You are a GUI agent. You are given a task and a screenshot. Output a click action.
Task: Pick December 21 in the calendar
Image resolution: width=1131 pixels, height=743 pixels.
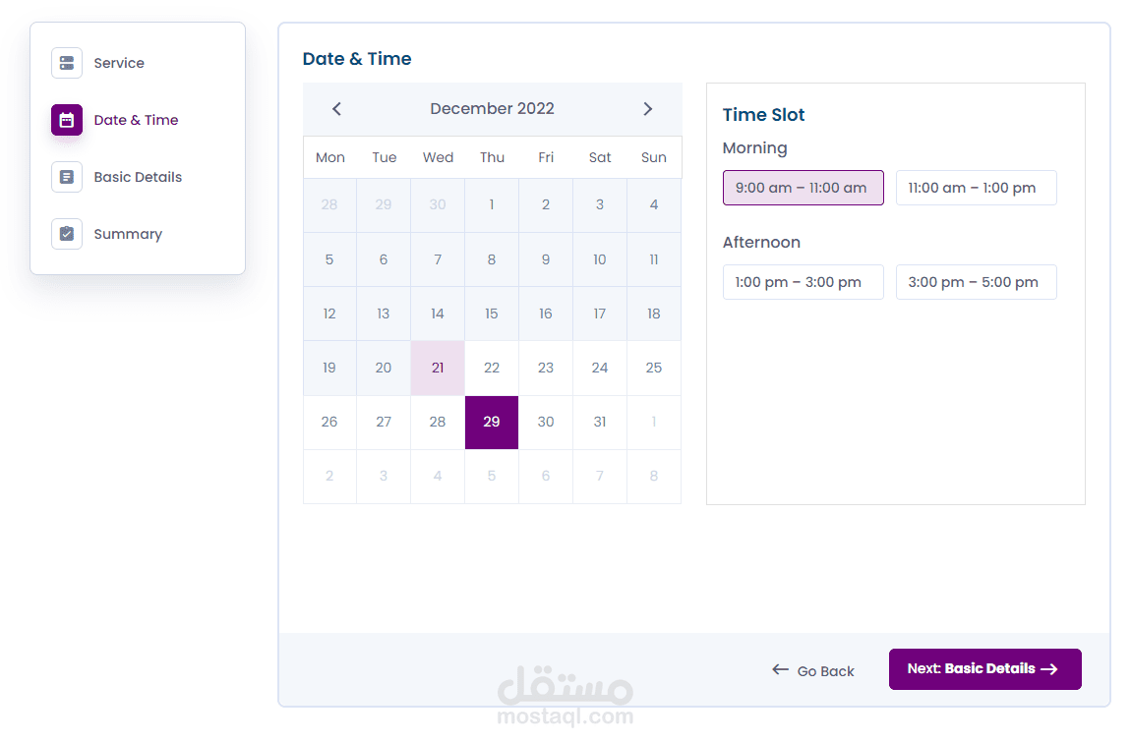coord(438,368)
